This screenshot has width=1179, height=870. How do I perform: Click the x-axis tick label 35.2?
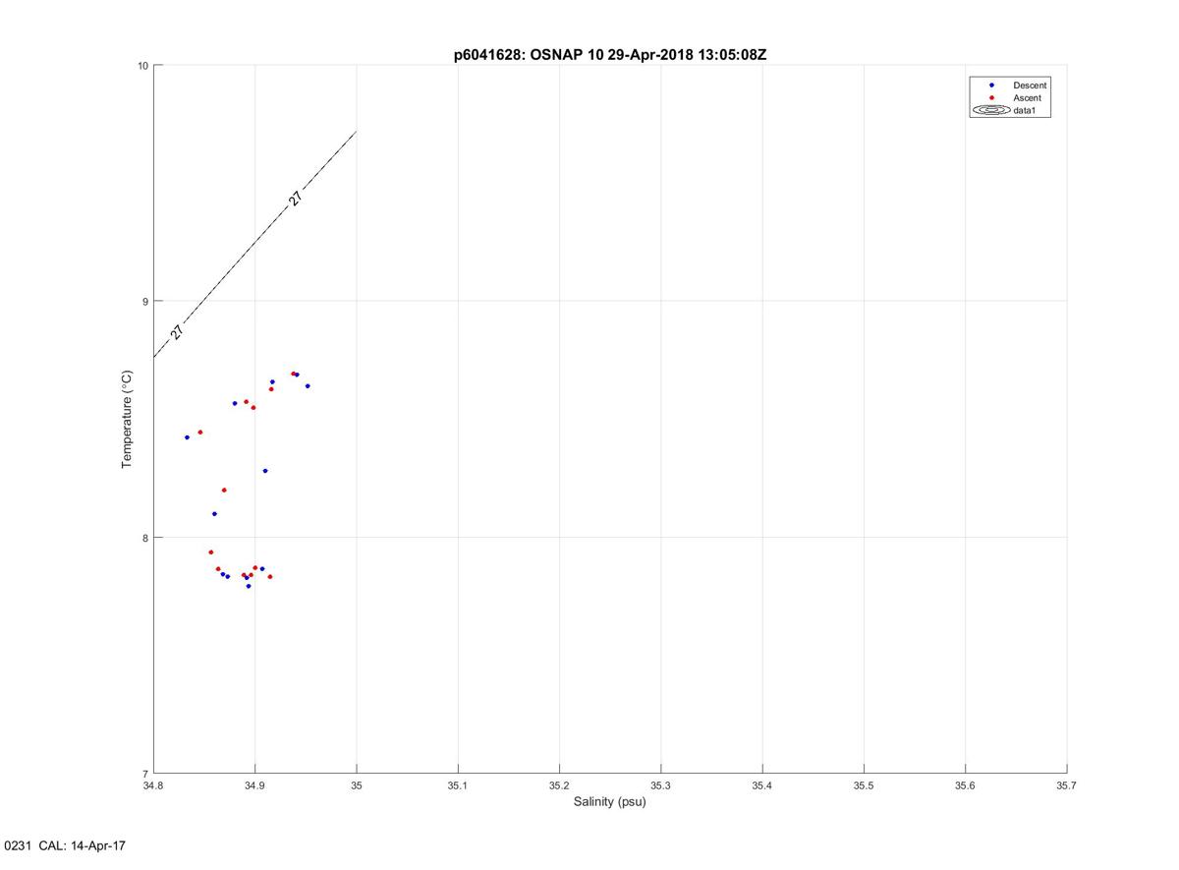click(x=559, y=785)
